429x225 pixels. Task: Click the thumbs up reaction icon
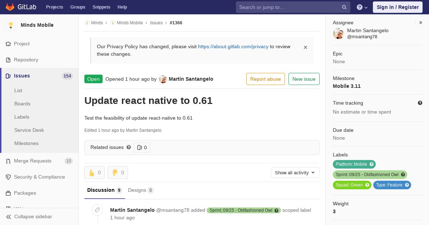pyautogui.click(x=92, y=172)
